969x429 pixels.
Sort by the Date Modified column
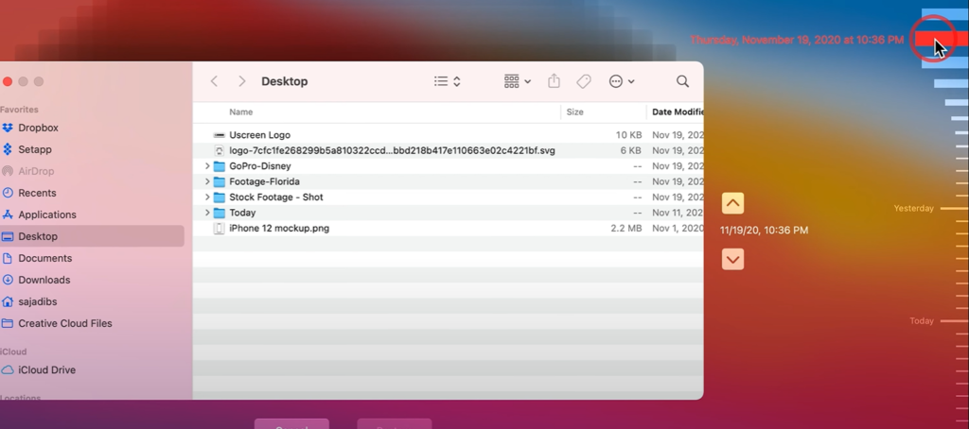point(678,112)
